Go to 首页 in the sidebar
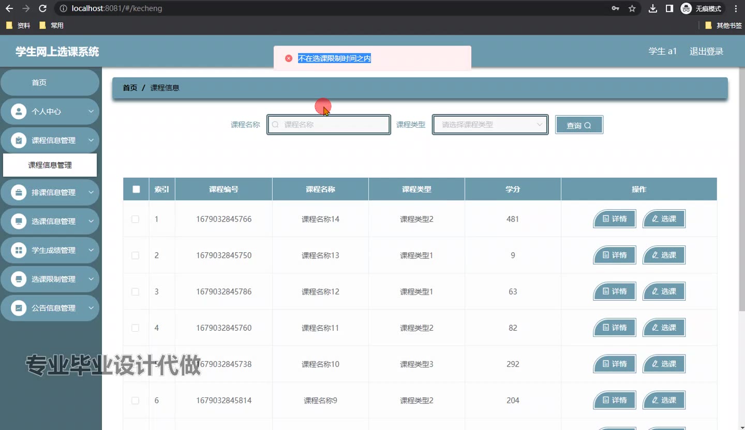745x430 pixels. [x=39, y=83]
